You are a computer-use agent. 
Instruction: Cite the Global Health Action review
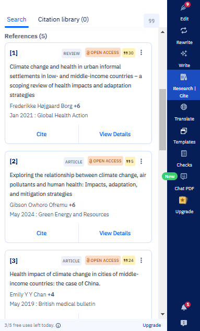click(42, 134)
